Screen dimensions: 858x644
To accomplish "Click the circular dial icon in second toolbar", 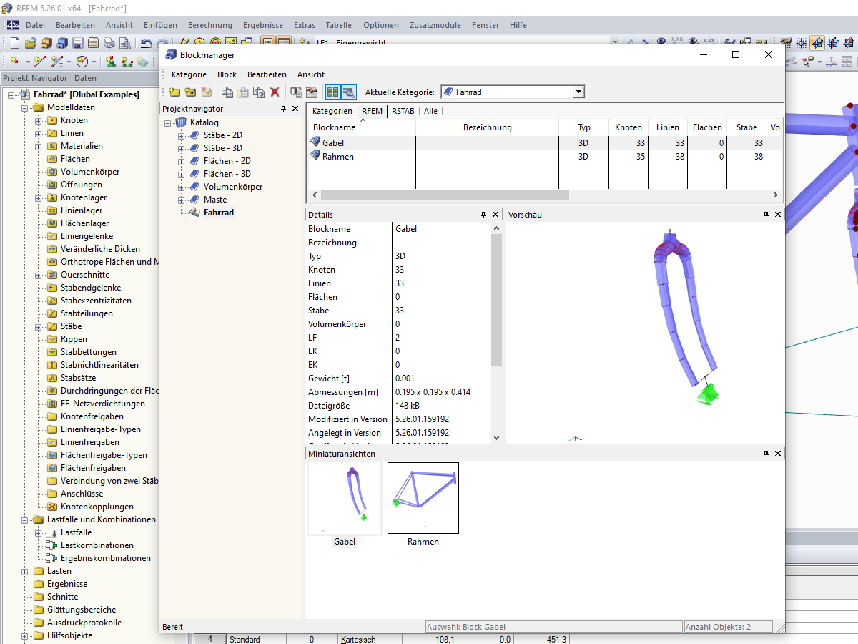I will (82, 62).
